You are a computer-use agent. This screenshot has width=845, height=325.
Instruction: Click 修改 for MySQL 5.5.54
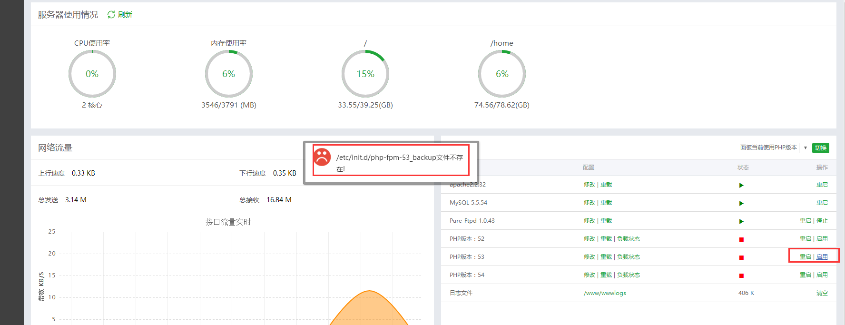pyautogui.click(x=590, y=203)
